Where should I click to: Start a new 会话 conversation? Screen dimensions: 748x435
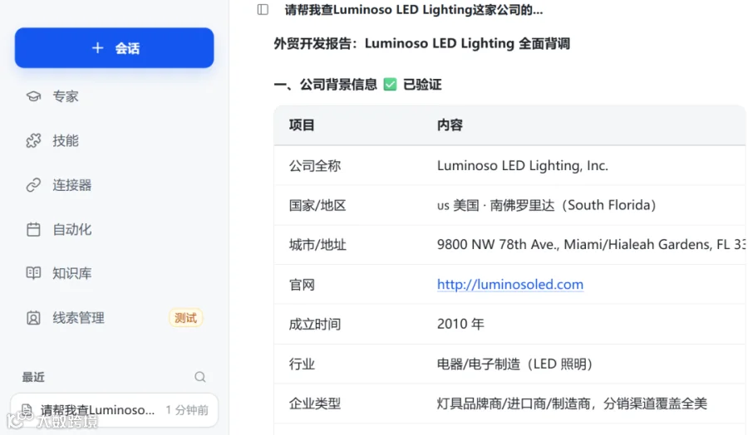click(114, 47)
